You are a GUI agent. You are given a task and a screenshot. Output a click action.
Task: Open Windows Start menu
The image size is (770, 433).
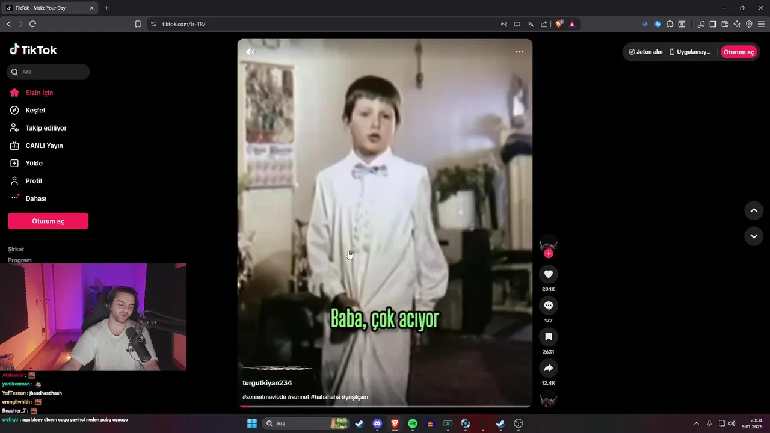(252, 423)
